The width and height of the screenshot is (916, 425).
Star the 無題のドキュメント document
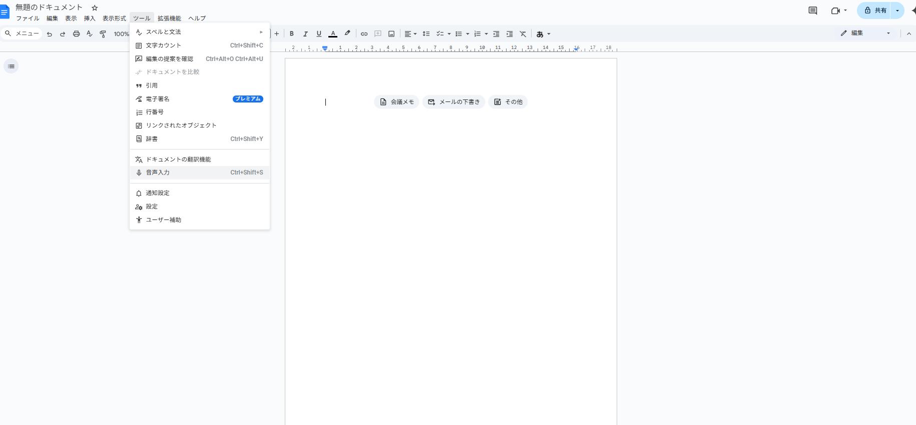tap(95, 7)
